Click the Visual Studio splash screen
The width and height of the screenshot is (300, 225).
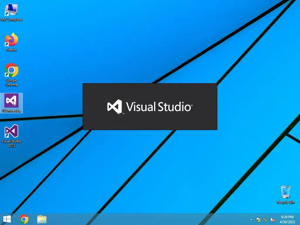coord(150,107)
